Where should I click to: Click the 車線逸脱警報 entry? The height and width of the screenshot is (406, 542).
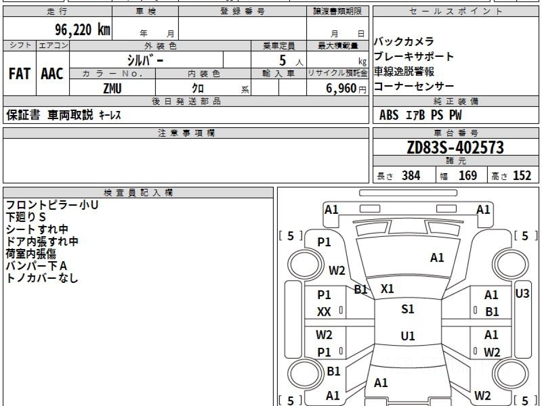(404, 71)
